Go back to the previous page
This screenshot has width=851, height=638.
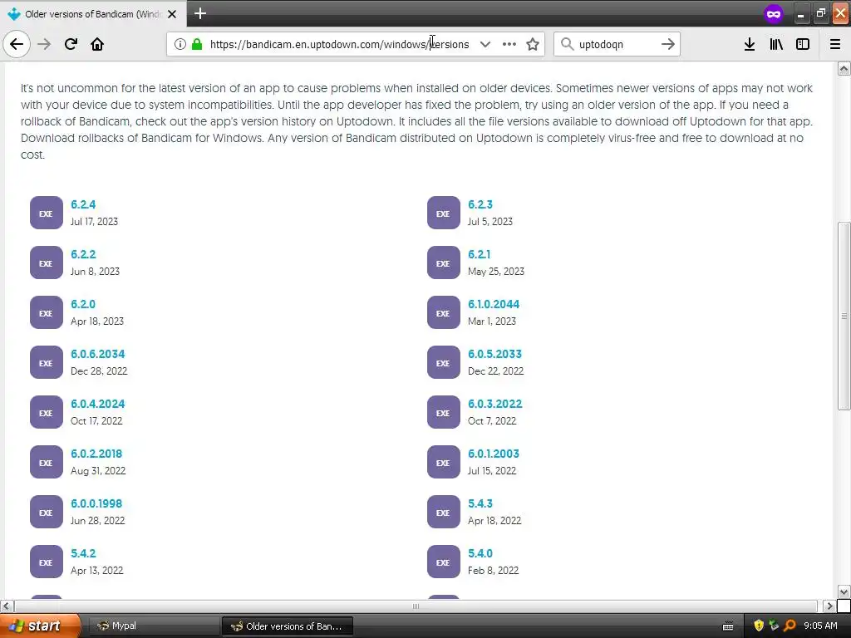tap(17, 44)
